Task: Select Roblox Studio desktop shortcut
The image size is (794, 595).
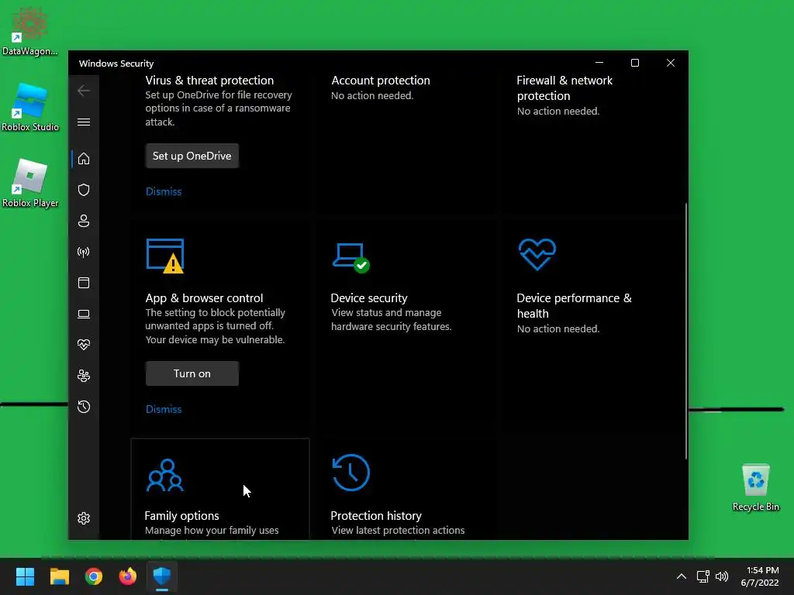Action: [30, 107]
